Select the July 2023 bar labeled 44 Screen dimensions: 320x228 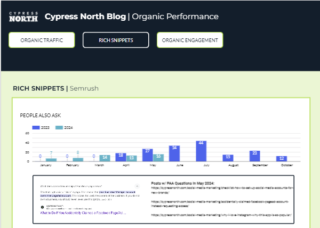tap(201, 151)
